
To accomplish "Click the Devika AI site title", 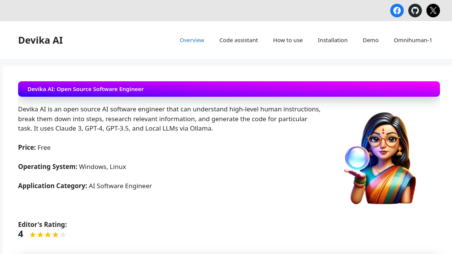I will pyautogui.click(x=40, y=40).
